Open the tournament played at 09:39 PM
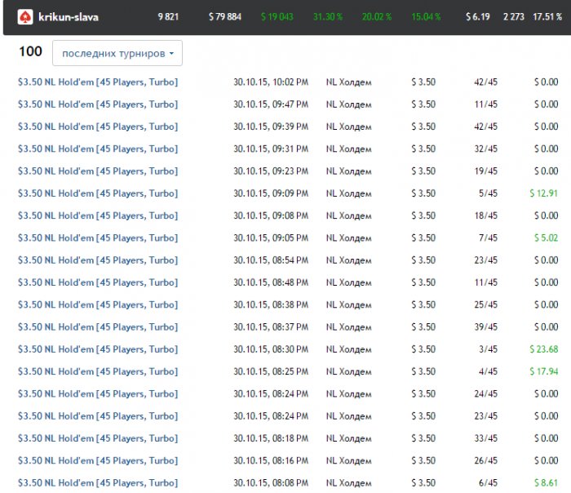Screen dimensions: 571x493 [98, 127]
